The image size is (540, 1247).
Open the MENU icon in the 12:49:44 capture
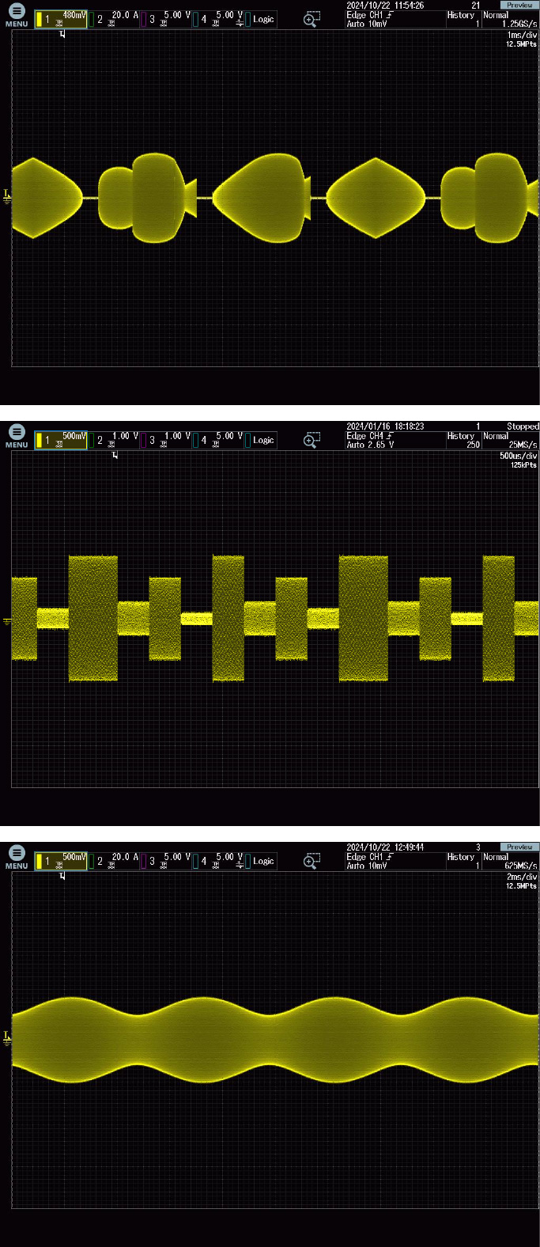[x=17, y=858]
